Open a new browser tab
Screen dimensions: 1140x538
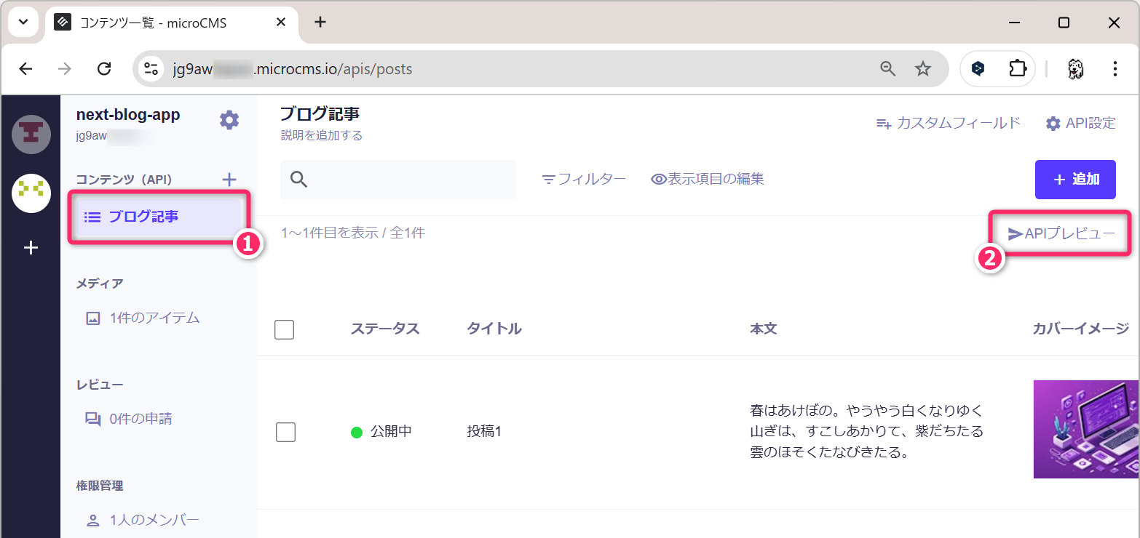point(320,22)
